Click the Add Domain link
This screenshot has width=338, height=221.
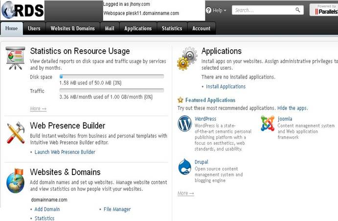[x=47, y=209]
